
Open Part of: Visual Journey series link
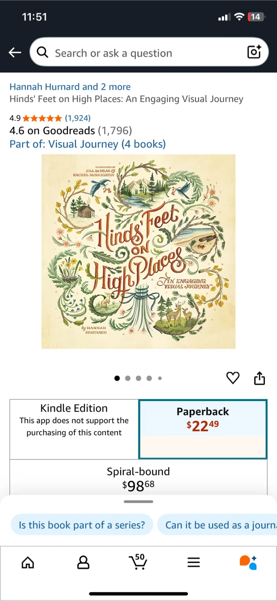(87, 144)
